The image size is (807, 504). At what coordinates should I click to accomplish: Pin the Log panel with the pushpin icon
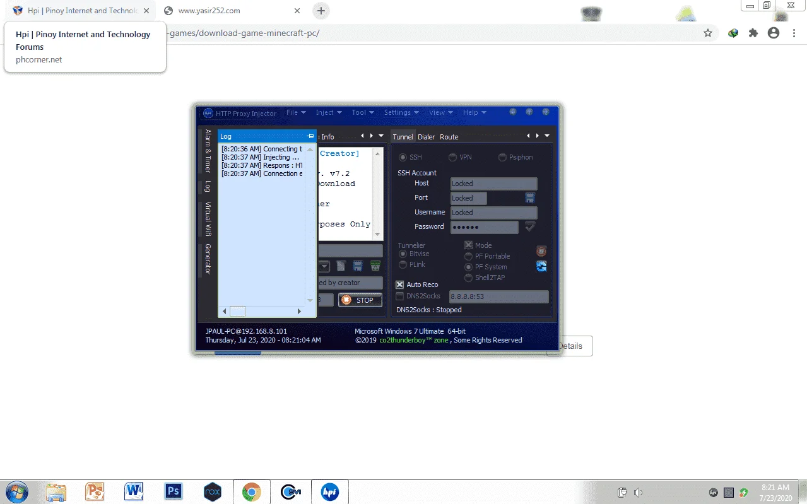coord(310,136)
